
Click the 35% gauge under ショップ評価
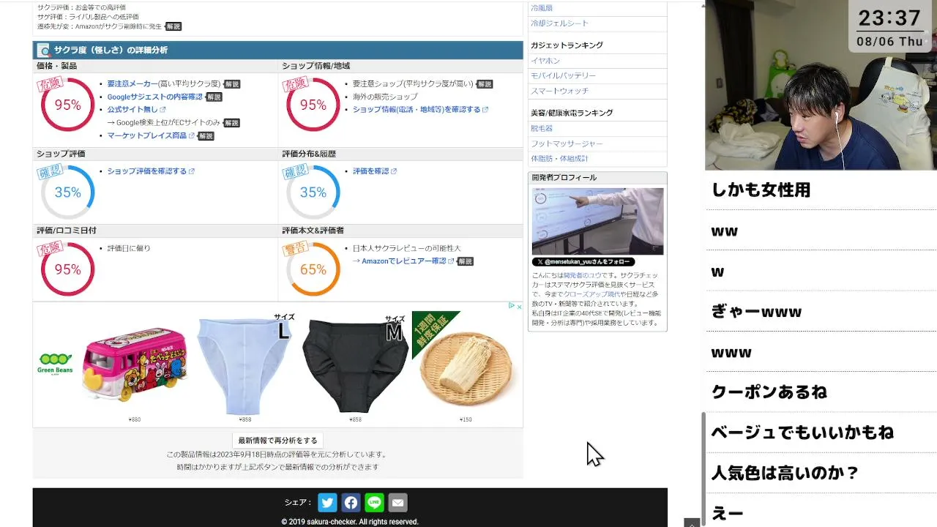coord(67,193)
